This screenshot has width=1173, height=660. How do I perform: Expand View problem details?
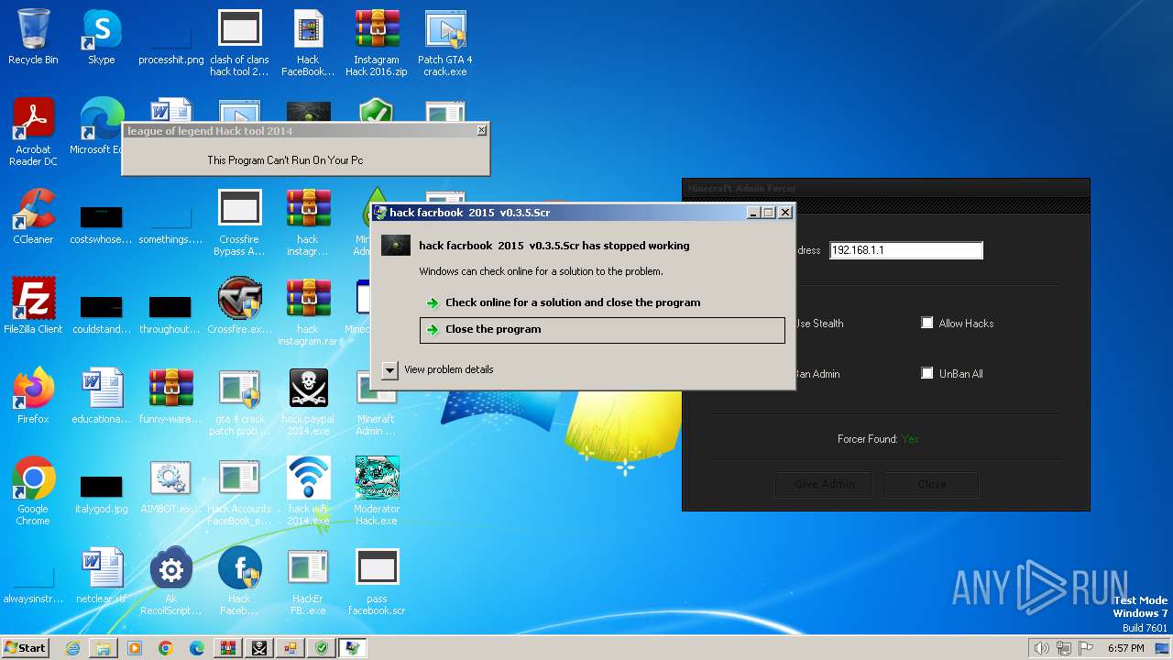(389, 369)
